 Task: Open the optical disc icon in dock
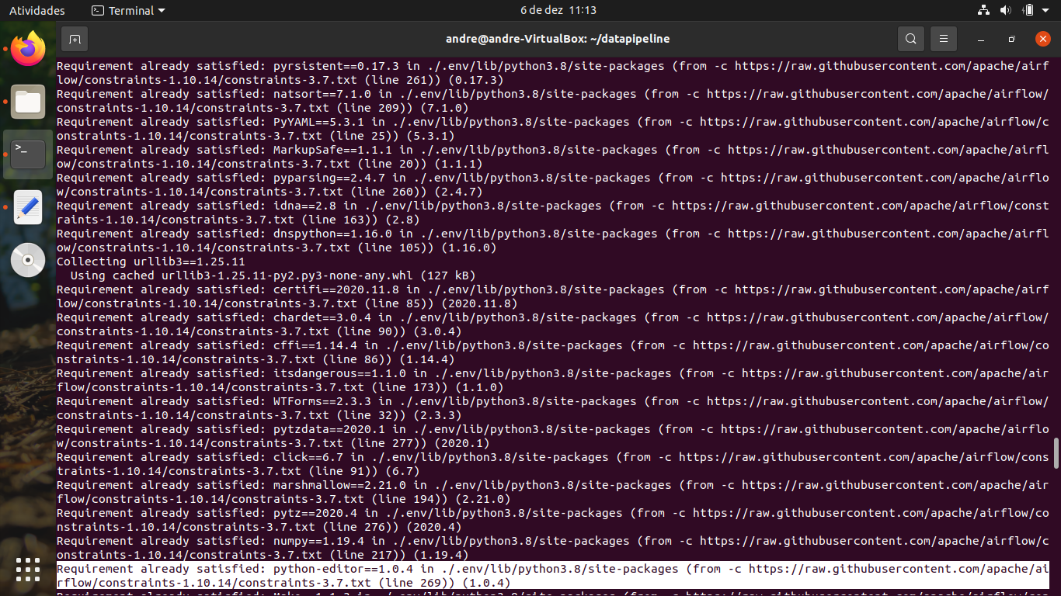click(x=28, y=260)
